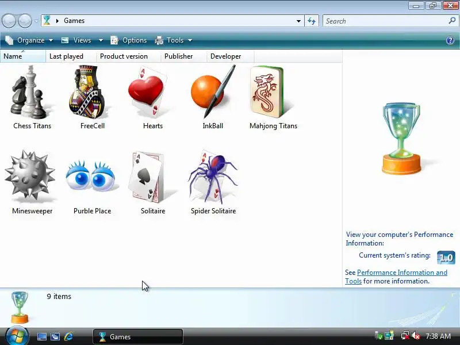Viewport: 460px width, 345px height.
Task: Sort by the Product version column
Action: coord(128,56)
